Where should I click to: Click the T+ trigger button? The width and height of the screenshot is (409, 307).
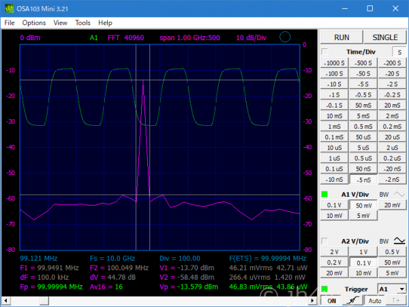click(x=395, y=301)
